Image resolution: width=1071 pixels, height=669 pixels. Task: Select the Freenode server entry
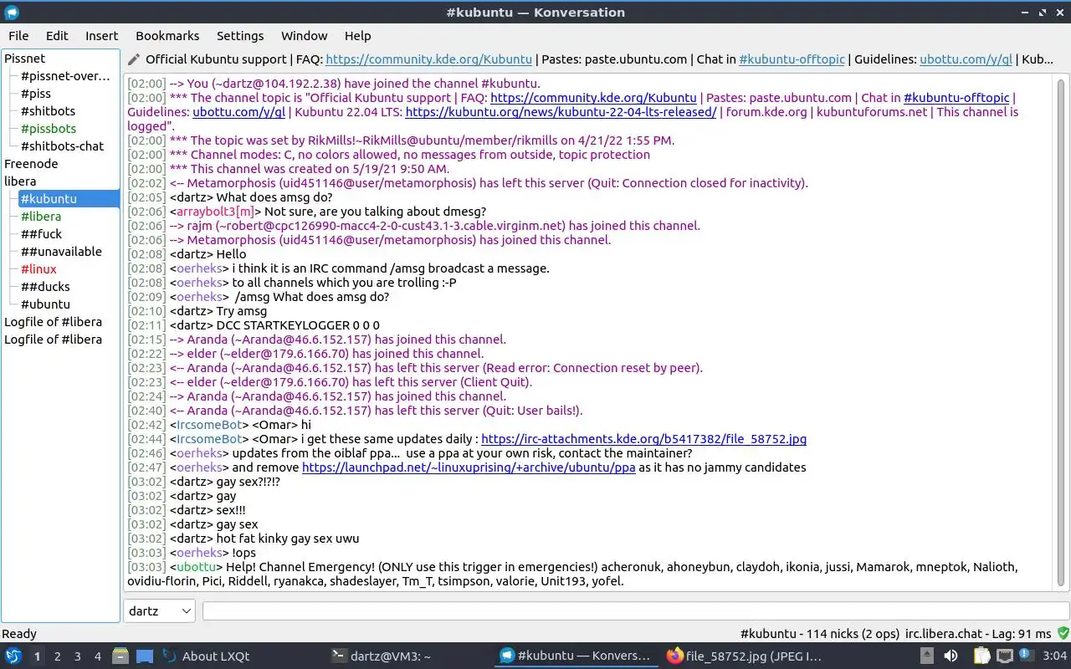(x=31, y=164)
